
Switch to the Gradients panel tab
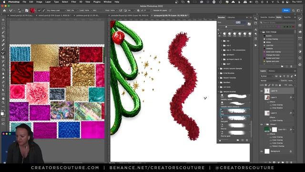coord(271,17)
